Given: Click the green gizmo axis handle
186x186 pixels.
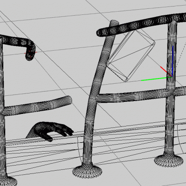Looking at the screenshot, I should pyautogui.click(x=154, y=79).
